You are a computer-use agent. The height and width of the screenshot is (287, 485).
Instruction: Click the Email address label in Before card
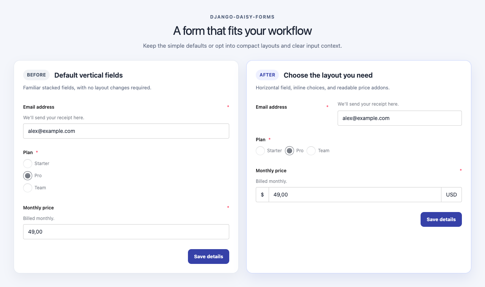click(x=39, y=107)
